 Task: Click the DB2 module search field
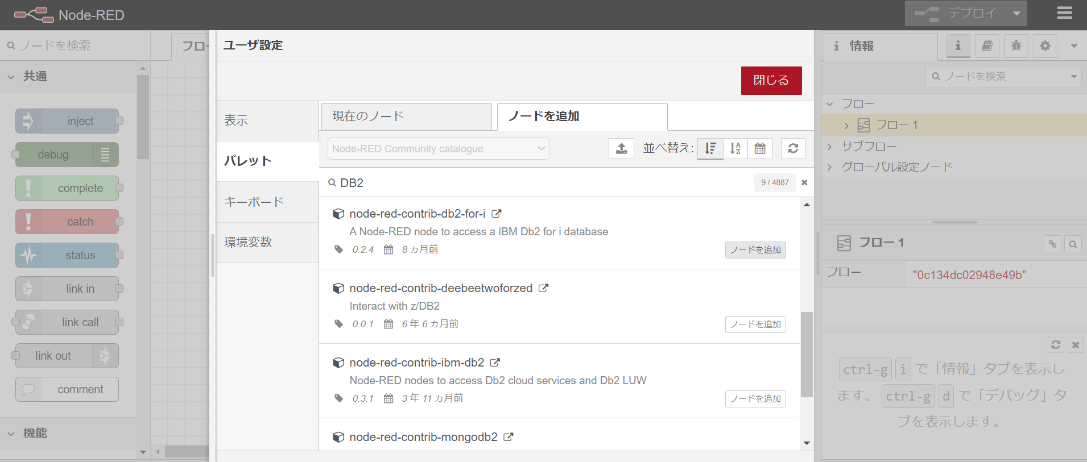(x=540, y=182)
